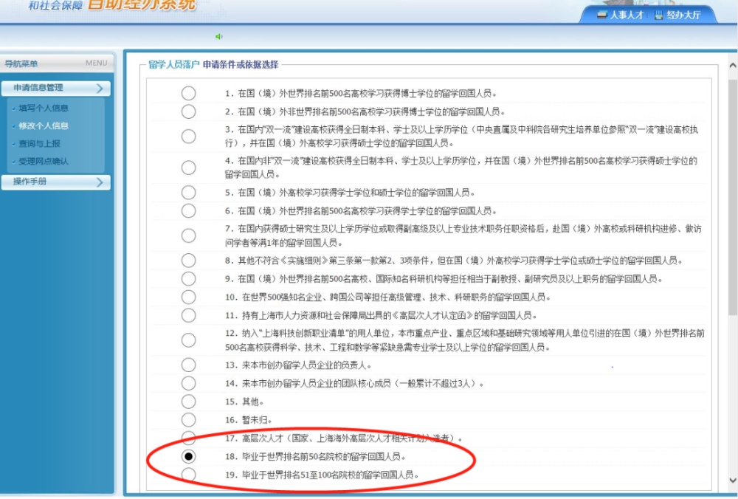The height and width of the screenshot is (499, 738).
Task: Select radio option 18 前50名院校
Action: click(188, 456)
